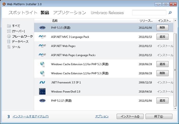The height and width of the screenshot is (124, 179).
Task: Click the search text field
Action: coord(149,13)
